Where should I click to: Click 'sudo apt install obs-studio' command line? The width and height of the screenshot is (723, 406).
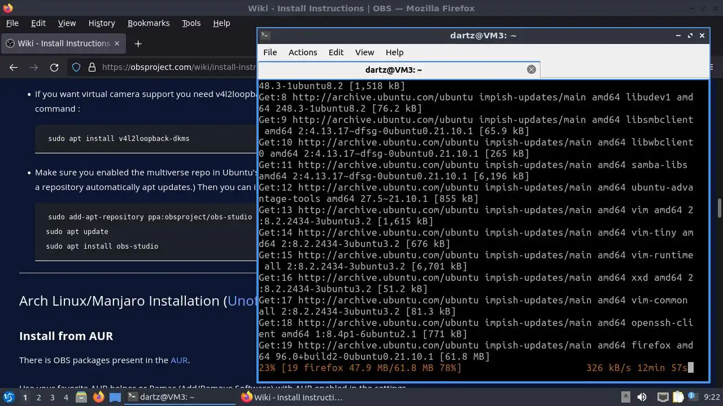(x=102, y=246)
